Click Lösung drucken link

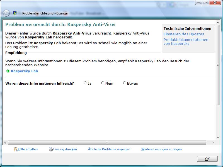65,149
